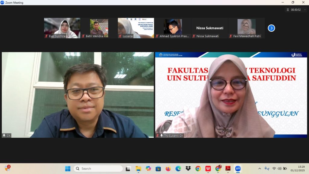Click the pin icon on CK's video
309x174 pixels.
coord(4,135)
